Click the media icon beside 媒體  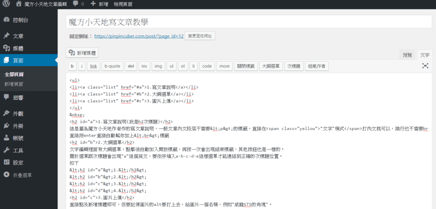click(6, 48)
